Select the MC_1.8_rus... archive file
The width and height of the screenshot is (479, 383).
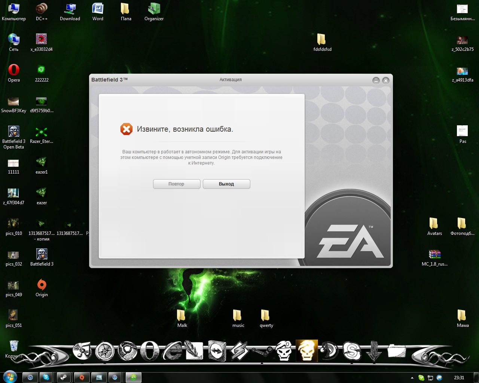[x=434, y=257]
